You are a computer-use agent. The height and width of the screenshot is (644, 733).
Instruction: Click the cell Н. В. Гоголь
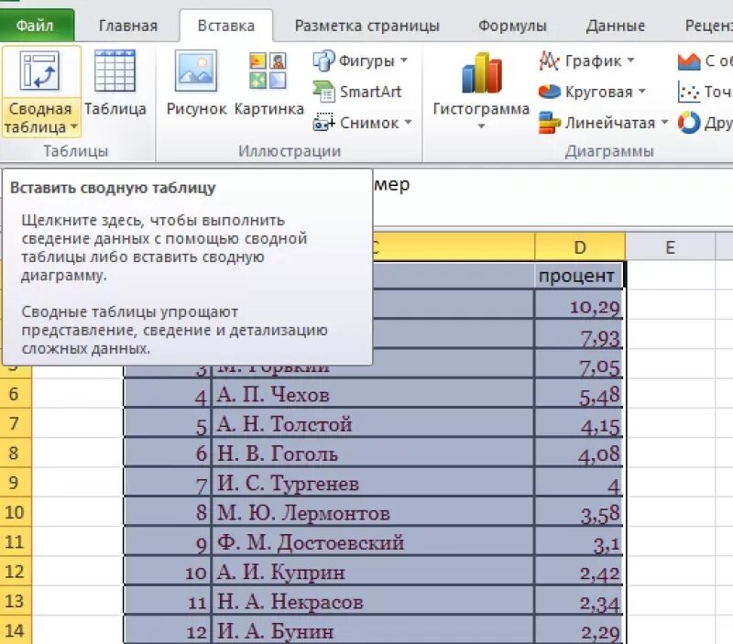(x=373, y=453)
